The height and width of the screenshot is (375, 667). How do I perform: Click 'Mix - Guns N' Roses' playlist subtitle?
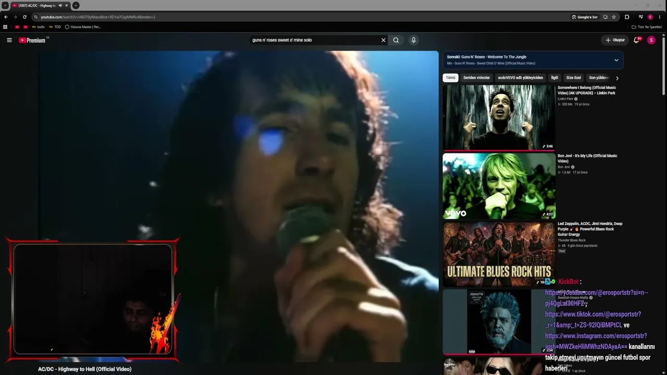(x=491, y=64)
